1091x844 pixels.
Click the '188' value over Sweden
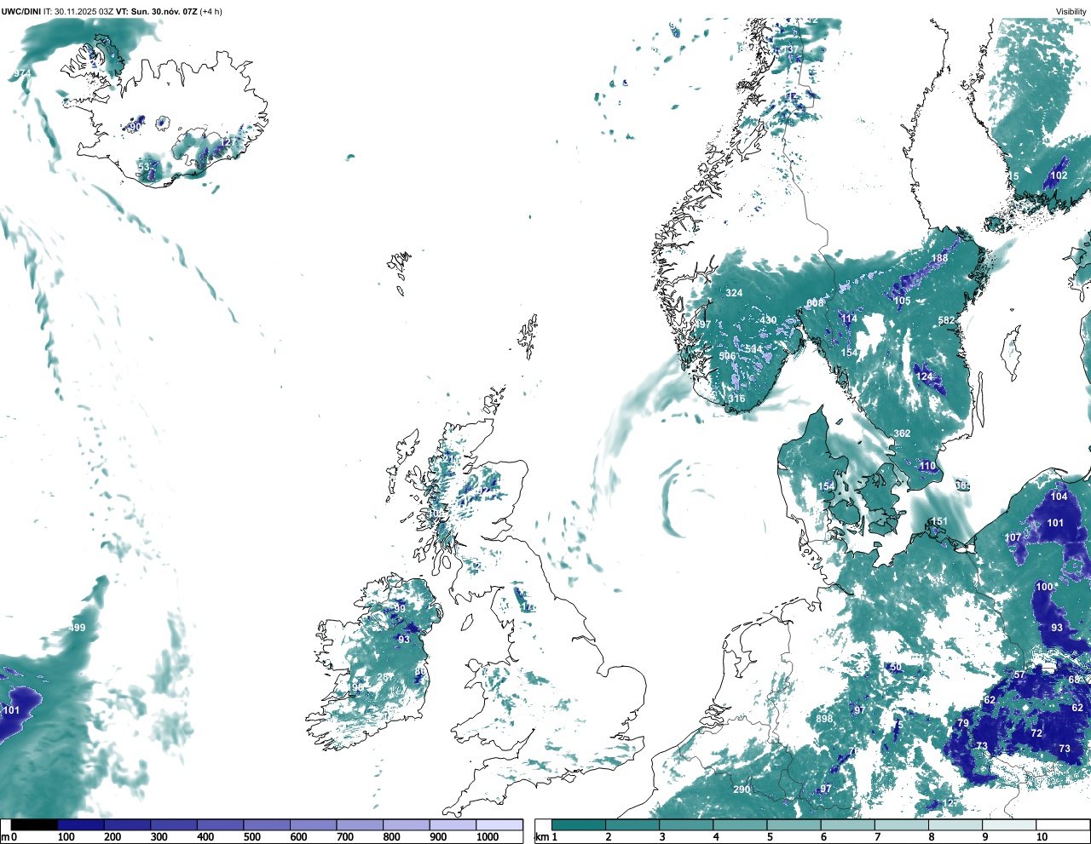point(939,259)
